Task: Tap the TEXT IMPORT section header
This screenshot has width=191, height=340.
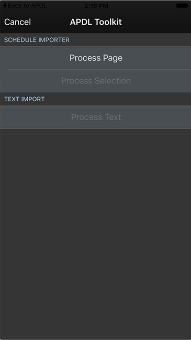Action: [x=95, y=99]
